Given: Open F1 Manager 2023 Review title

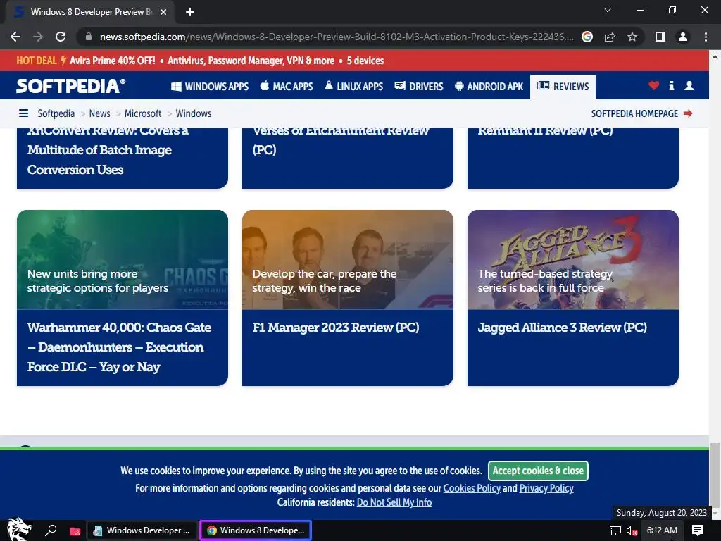Looking at the screenshot, I should click(x=336, y=328).
